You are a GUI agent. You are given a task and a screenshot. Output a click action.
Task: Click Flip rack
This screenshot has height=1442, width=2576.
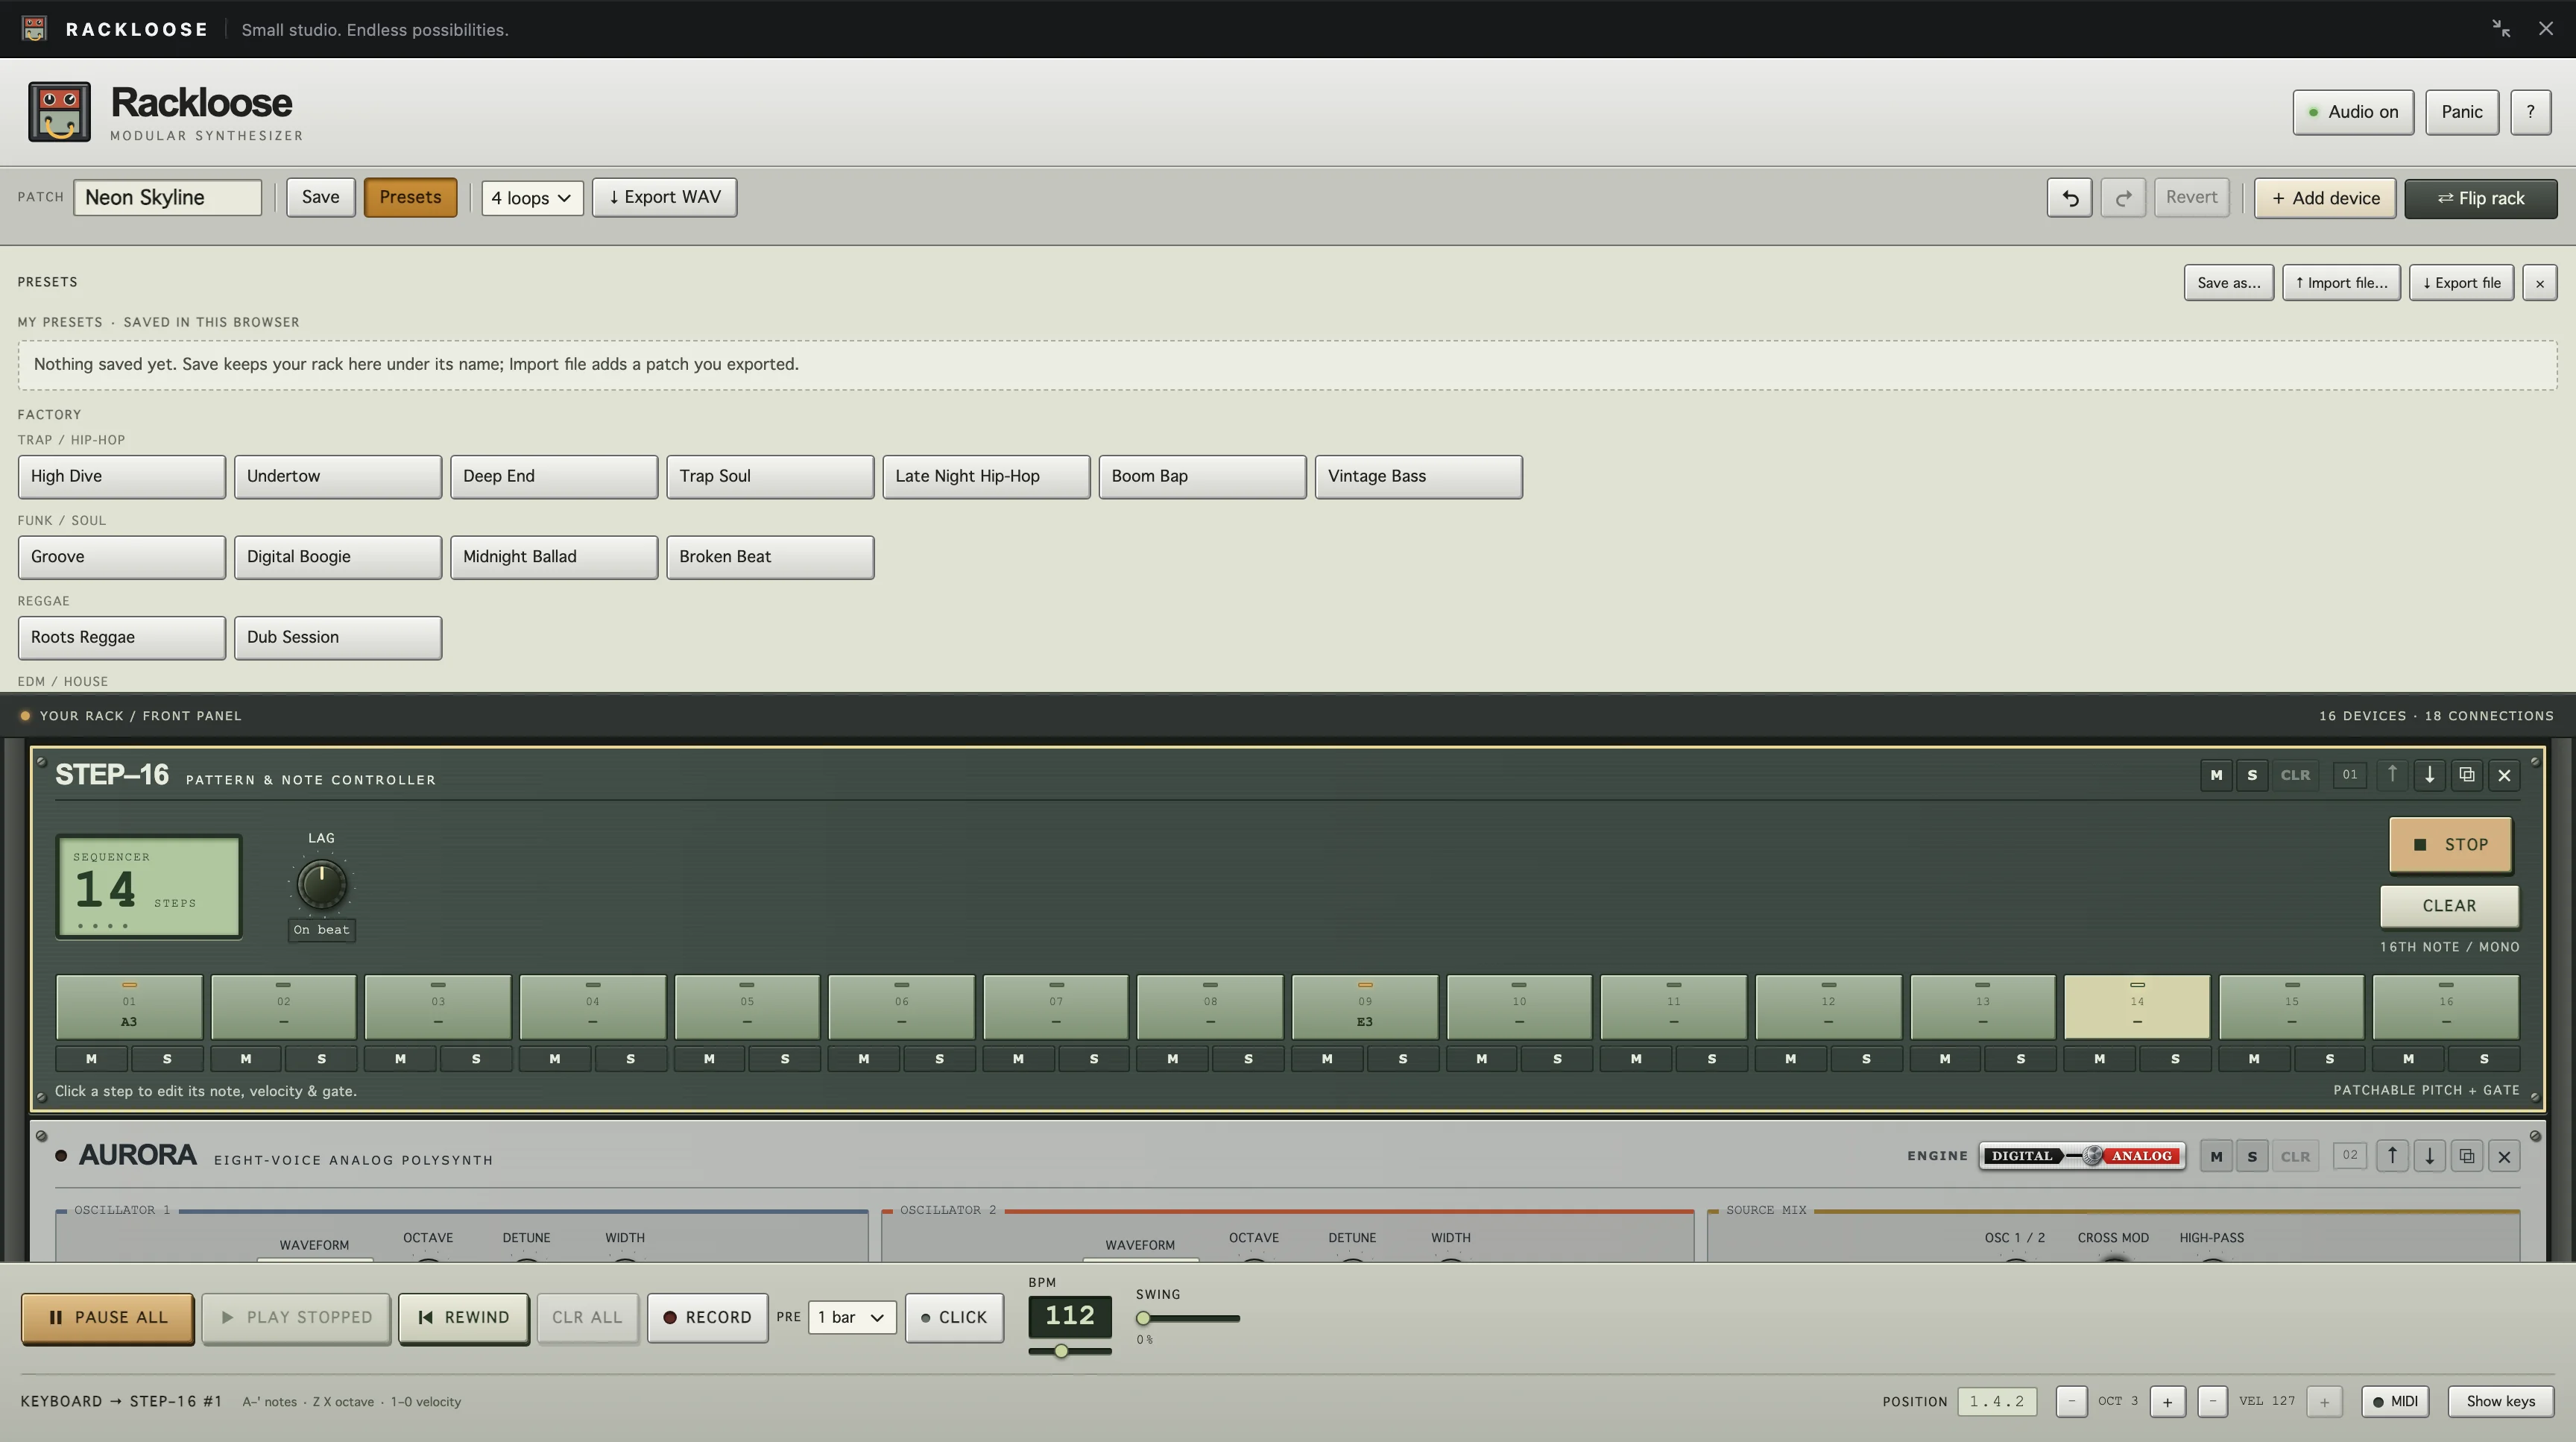tap(2480, 198)
